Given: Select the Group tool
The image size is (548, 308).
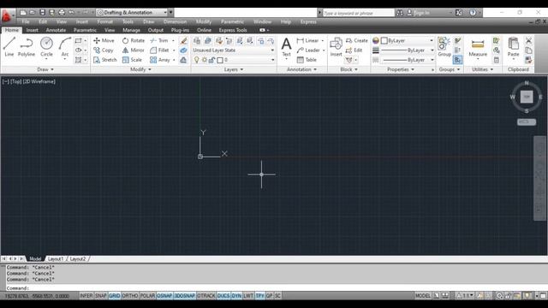Looking at the screenshot, I should [x=444, y=47].
